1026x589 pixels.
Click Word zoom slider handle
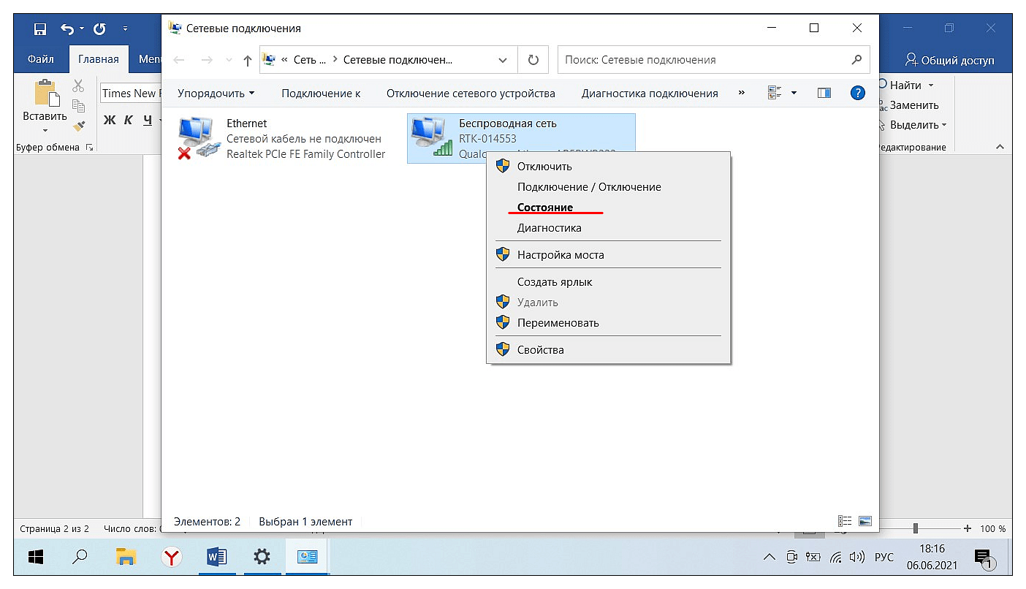tap(915, 528)
